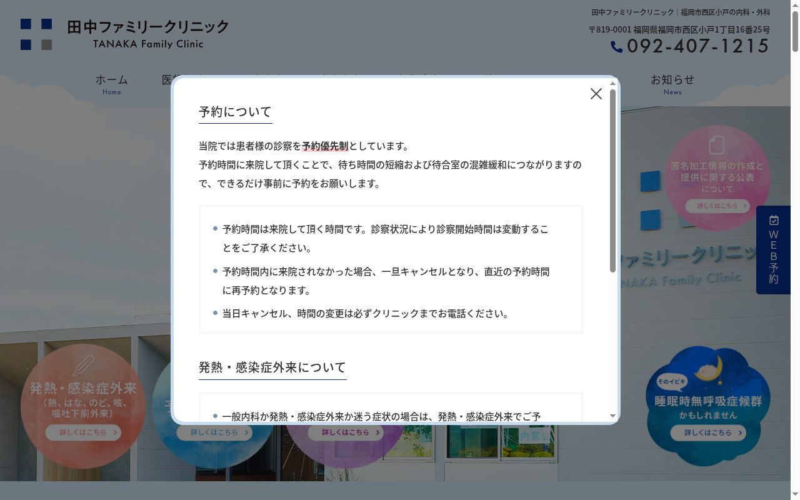This screenshot has width=800, height=500.
Task: Click the thermometer icon on orange circle
Action: coord(82,366)
